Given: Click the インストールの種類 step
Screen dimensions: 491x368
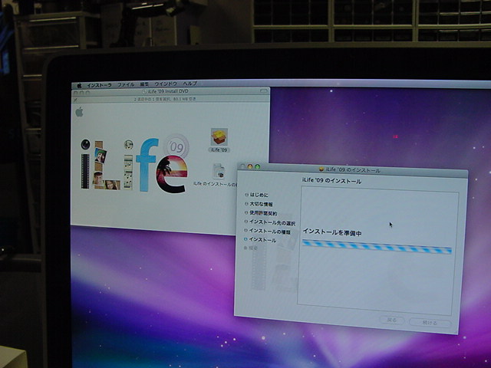Looking at the screenshot, I should (268, 232).
